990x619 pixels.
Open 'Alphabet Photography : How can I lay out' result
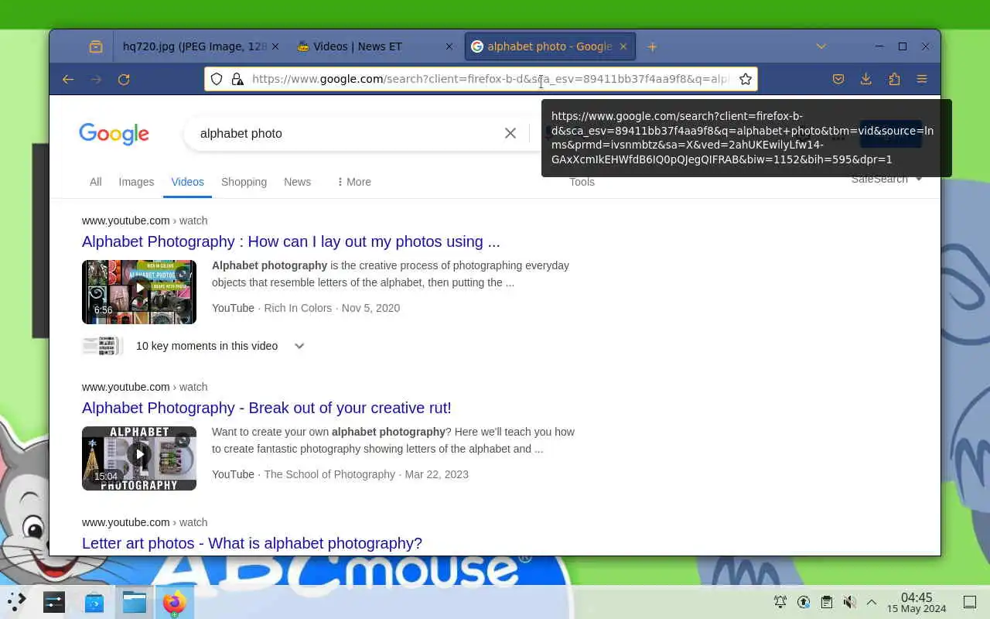(x=291, y=241)
